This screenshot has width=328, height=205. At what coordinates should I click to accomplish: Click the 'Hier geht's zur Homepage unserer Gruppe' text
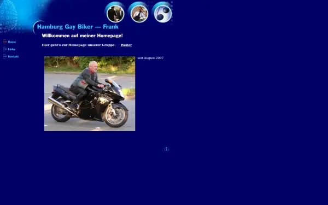tap(79, 45)
